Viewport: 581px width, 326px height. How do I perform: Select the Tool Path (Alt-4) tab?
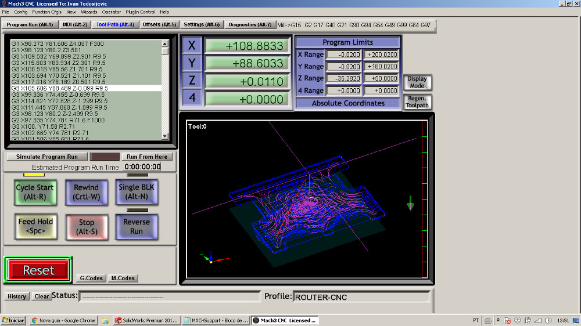tap(115, 25)
